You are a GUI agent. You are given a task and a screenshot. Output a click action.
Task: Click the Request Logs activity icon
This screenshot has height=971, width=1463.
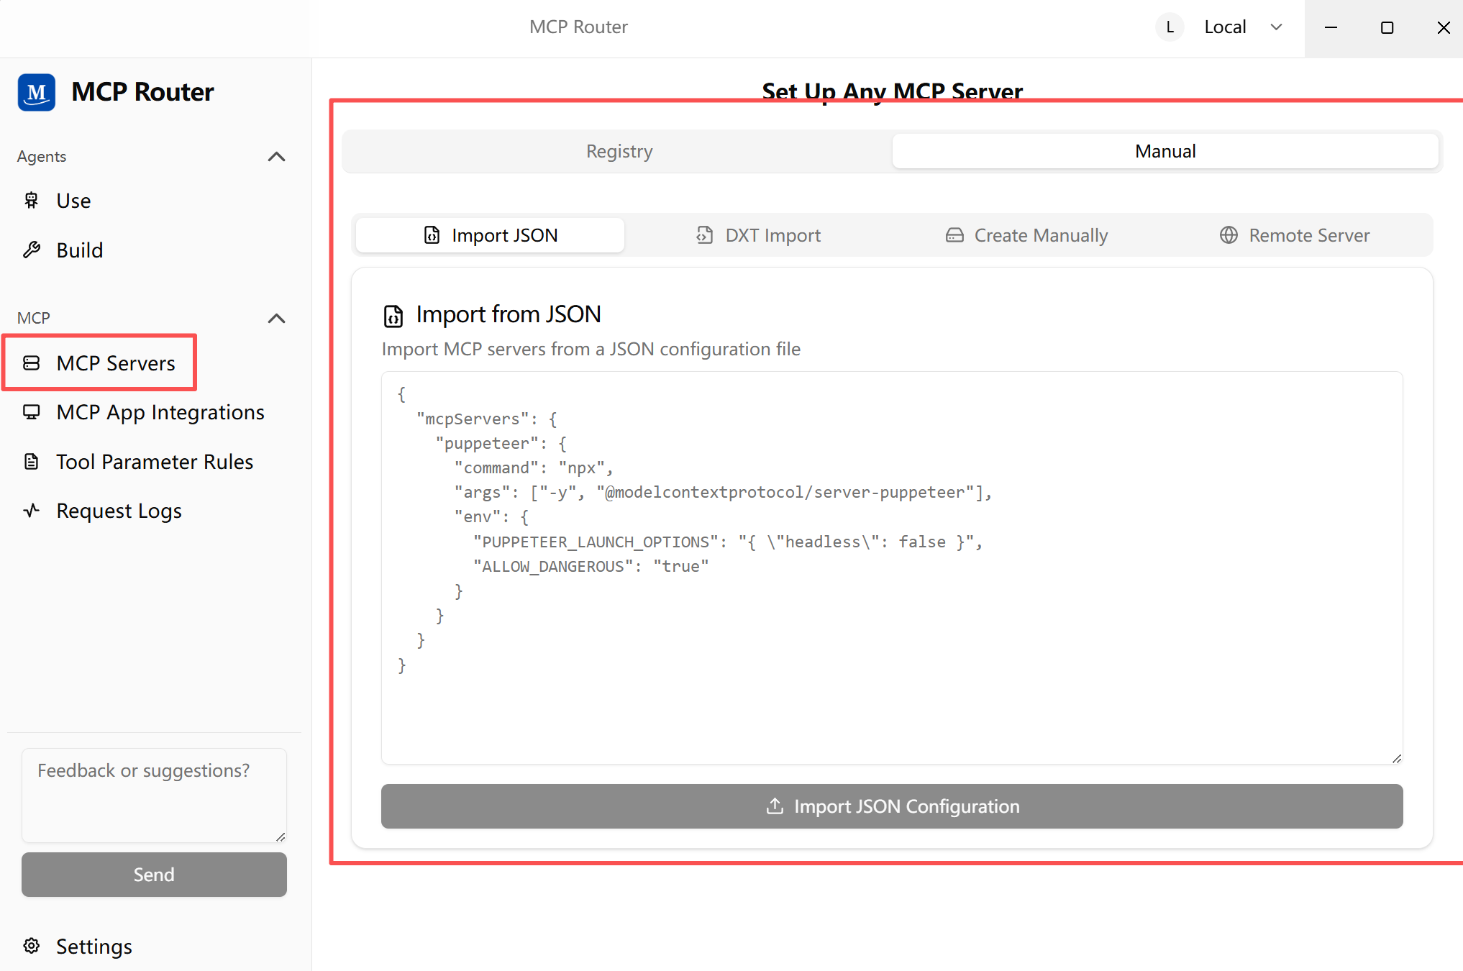[31, 511]
